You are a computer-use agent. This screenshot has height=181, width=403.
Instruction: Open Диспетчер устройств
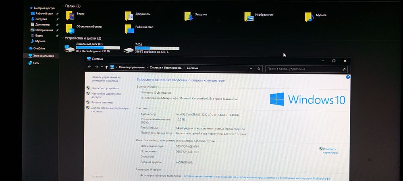coord(105,88)
